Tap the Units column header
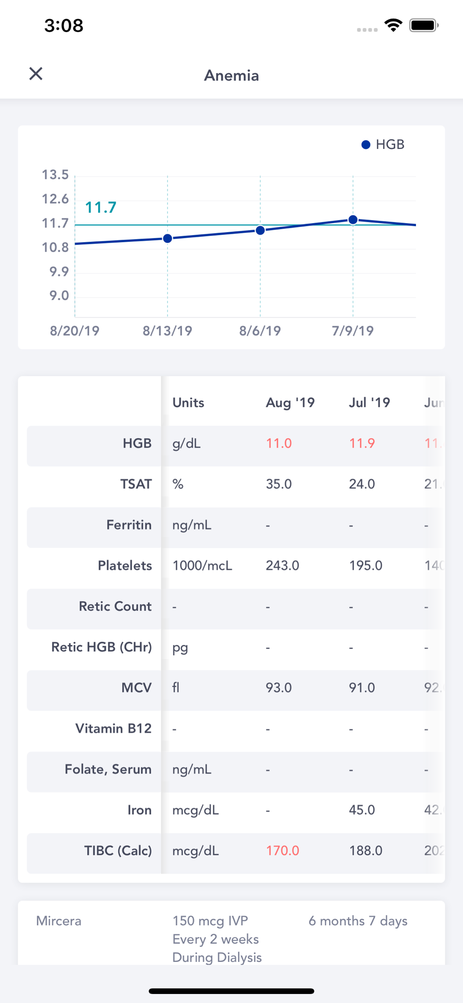 (188, 403)
